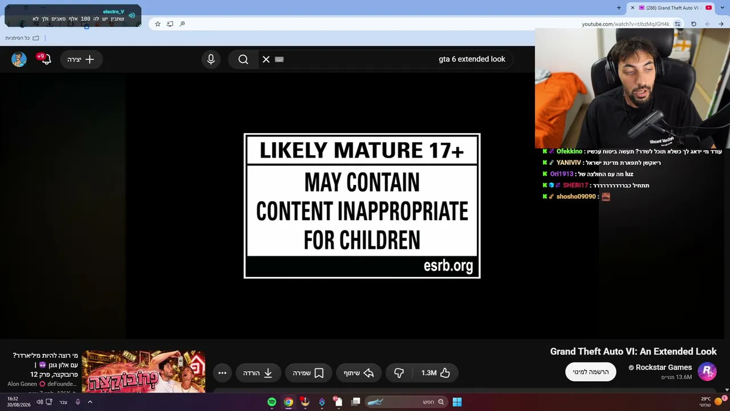Screen dimensions: 730x411
Task: Open YouTube notifications bell
Action: (x=44, y=59)
